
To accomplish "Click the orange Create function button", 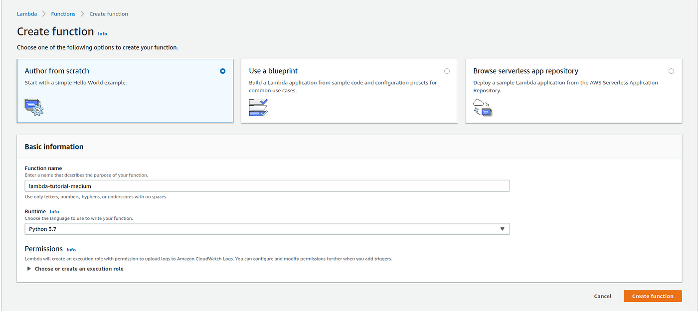I will tap(653, 296).
